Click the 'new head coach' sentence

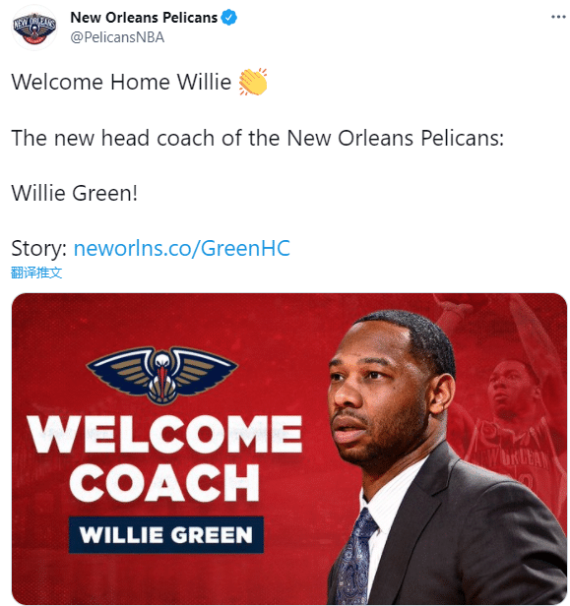258,138
